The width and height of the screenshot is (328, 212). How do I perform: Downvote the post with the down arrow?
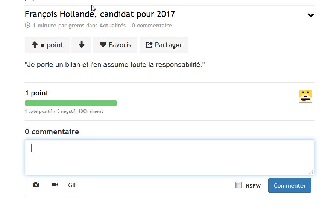click(x=81, y=45)
